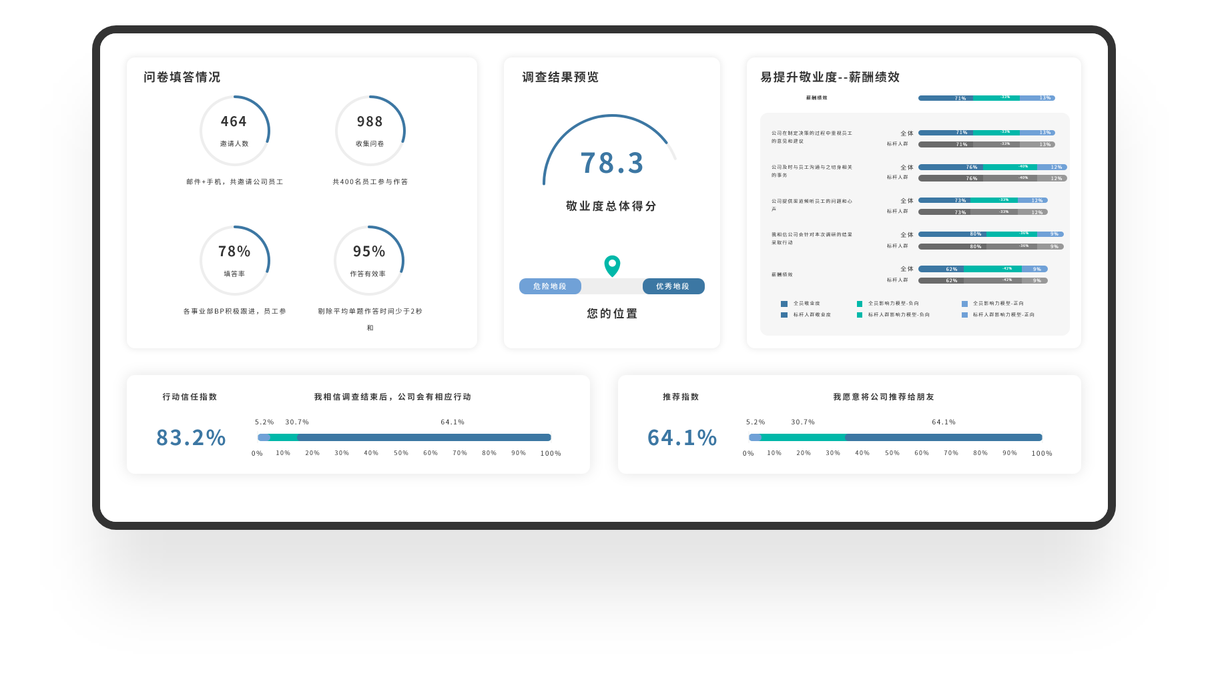The width and height of the screenshot is (1208, 694).
Task: Click the 全员敬业度 legend color swatch
Action: (784, 304)
